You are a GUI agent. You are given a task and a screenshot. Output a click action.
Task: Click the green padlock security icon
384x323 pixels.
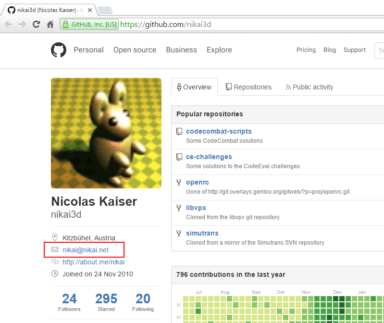coord(65,24)
